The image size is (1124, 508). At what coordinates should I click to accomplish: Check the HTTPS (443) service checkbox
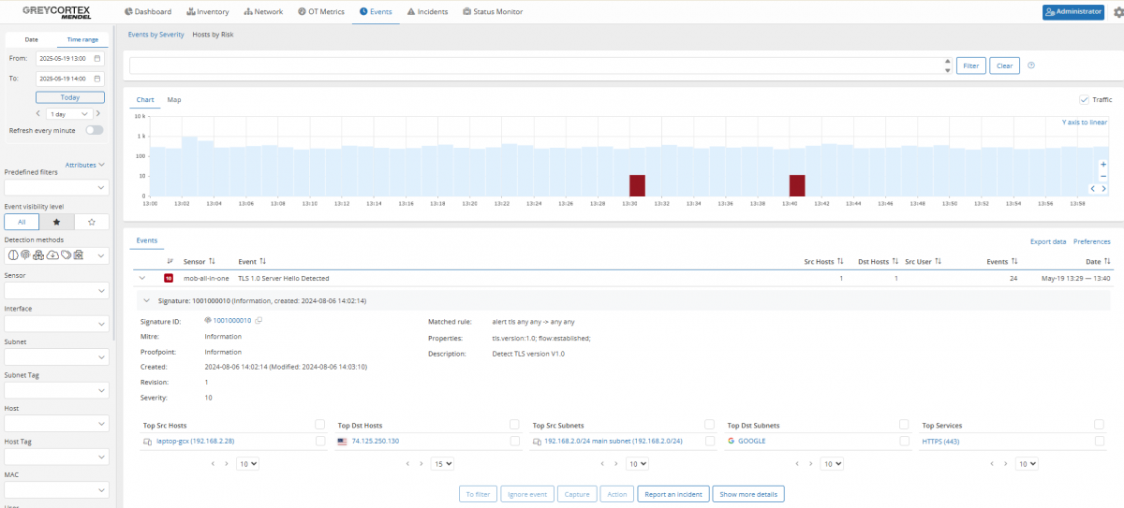(x=1099, y=441)
